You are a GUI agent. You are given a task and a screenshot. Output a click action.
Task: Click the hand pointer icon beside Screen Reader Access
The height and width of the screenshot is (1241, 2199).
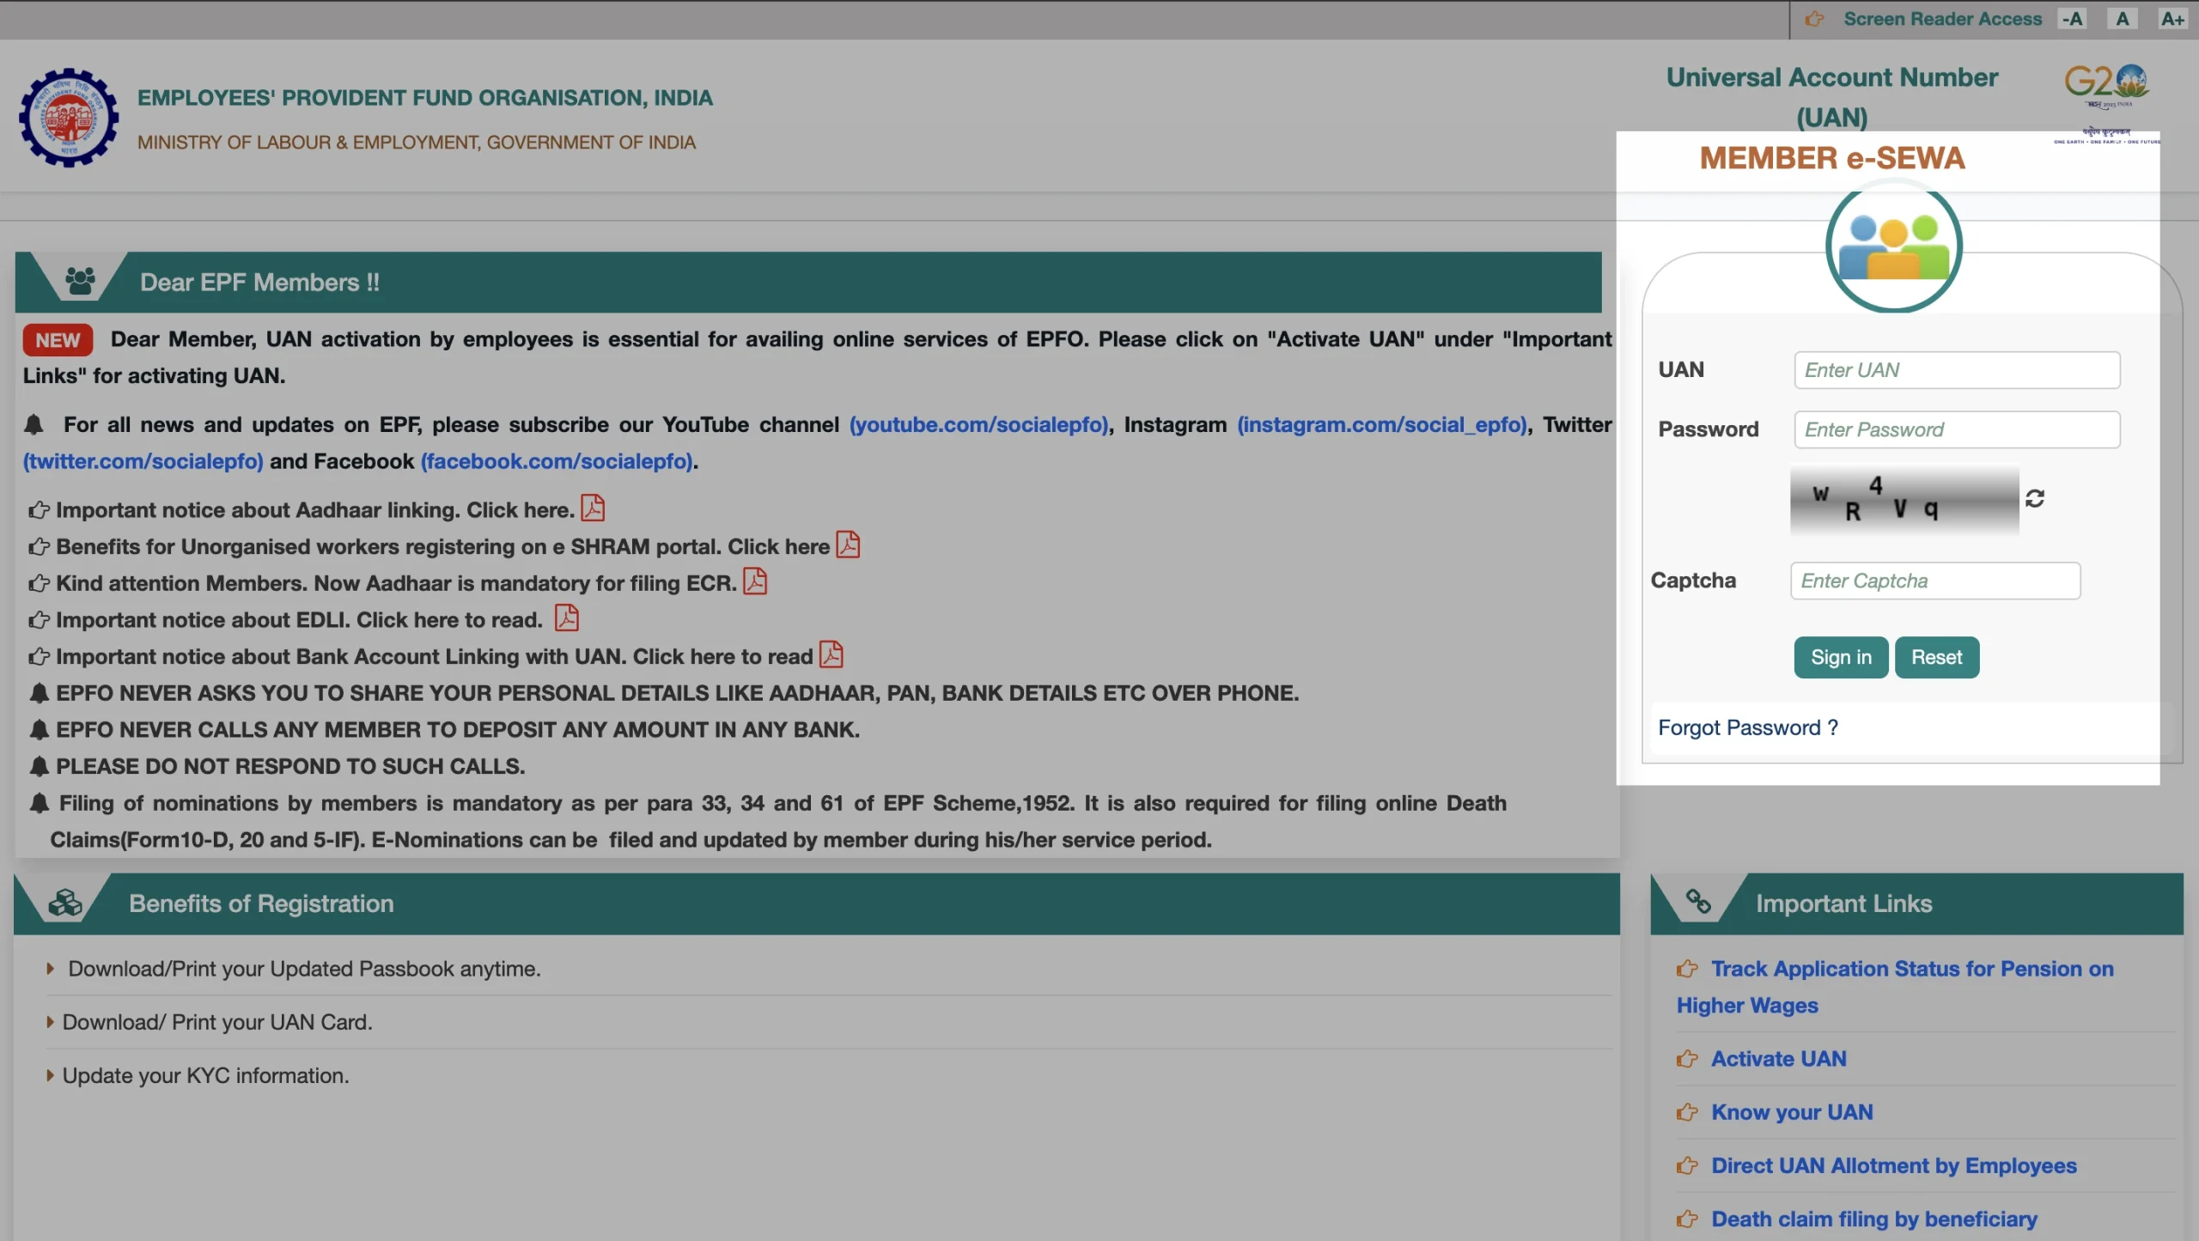click(x=1814, y=19)
